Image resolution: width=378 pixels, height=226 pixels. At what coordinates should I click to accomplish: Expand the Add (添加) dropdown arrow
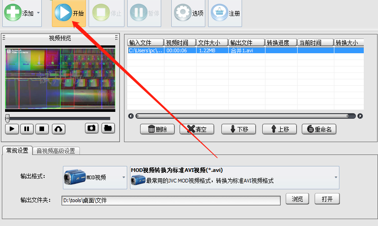[x=38, y=13]
